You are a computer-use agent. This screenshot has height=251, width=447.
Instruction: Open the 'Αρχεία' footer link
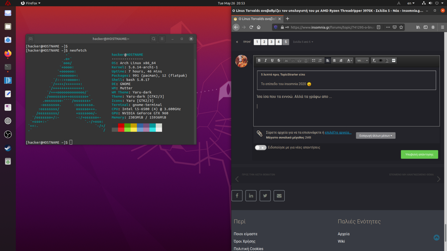(344, 234)
